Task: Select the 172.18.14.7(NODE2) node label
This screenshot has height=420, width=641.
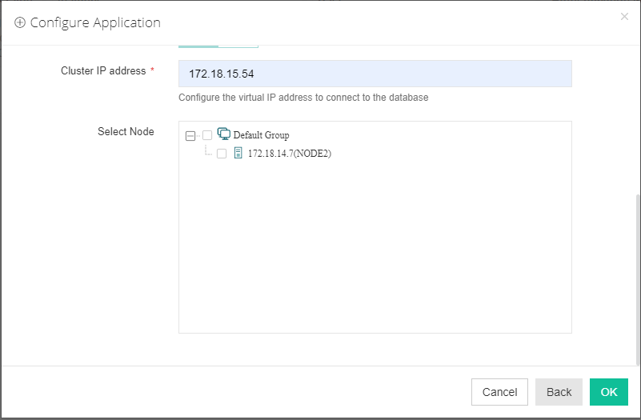Action: click(x=289, y=154)
